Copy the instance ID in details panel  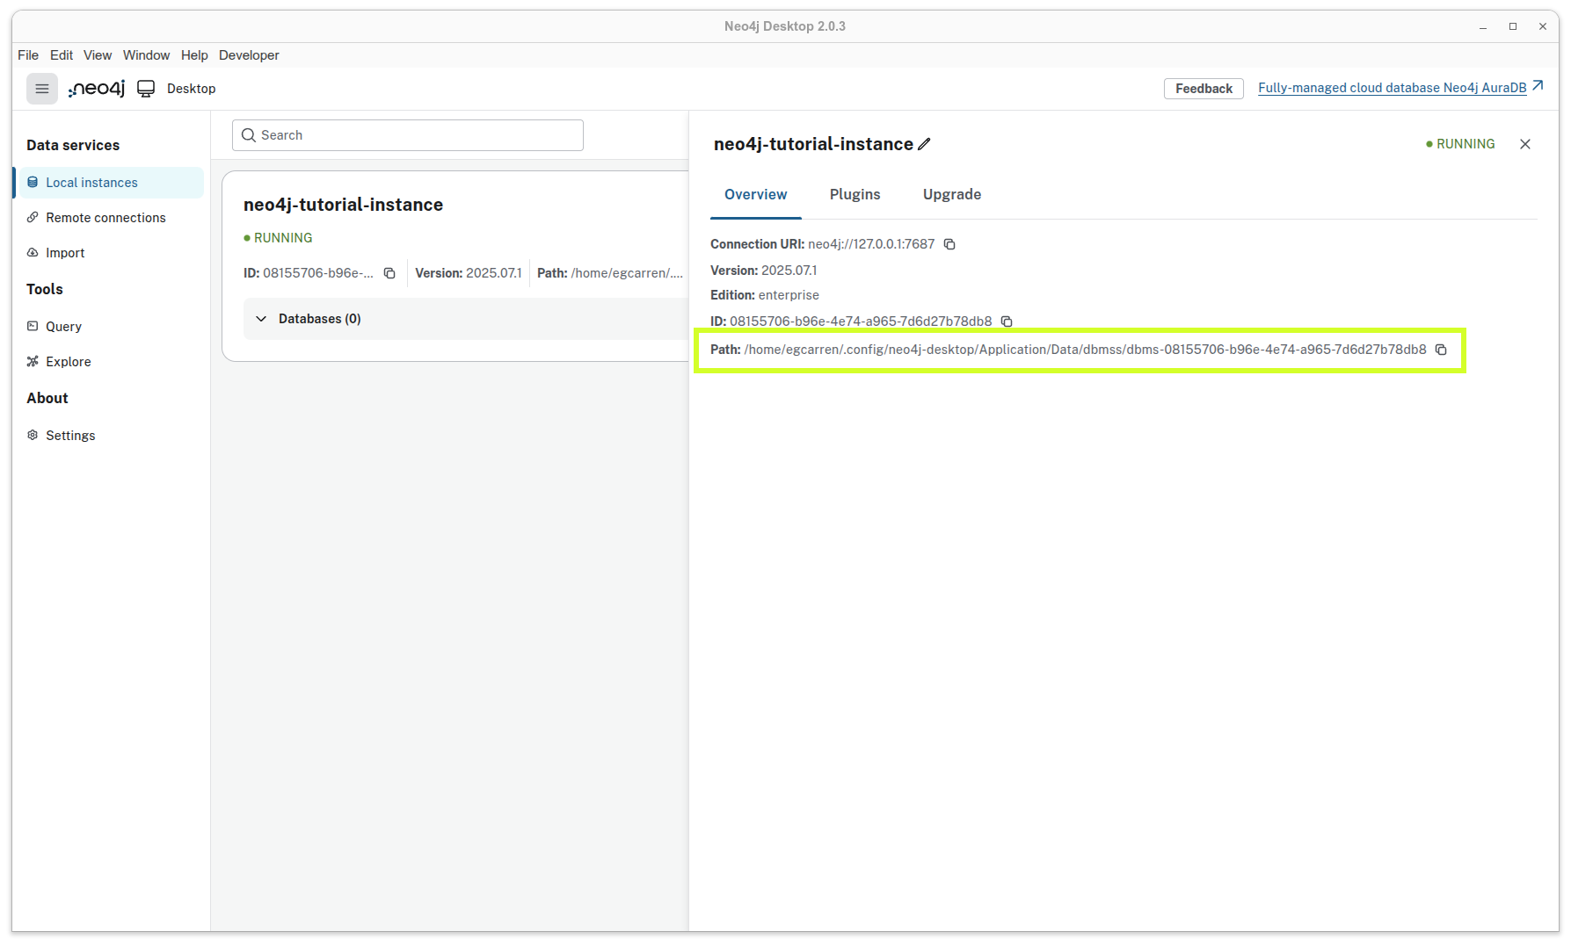pos(1007,321)
